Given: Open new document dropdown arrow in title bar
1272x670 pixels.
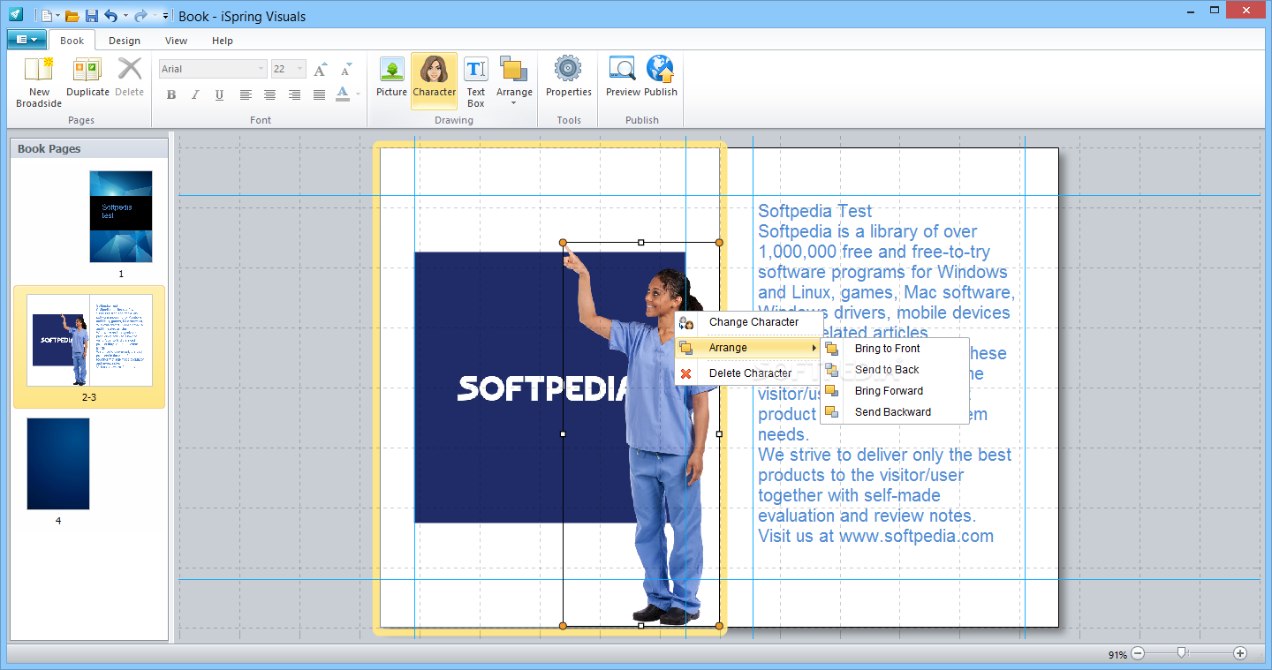Looking at the screenshot, I should click(x=58, y=16).
